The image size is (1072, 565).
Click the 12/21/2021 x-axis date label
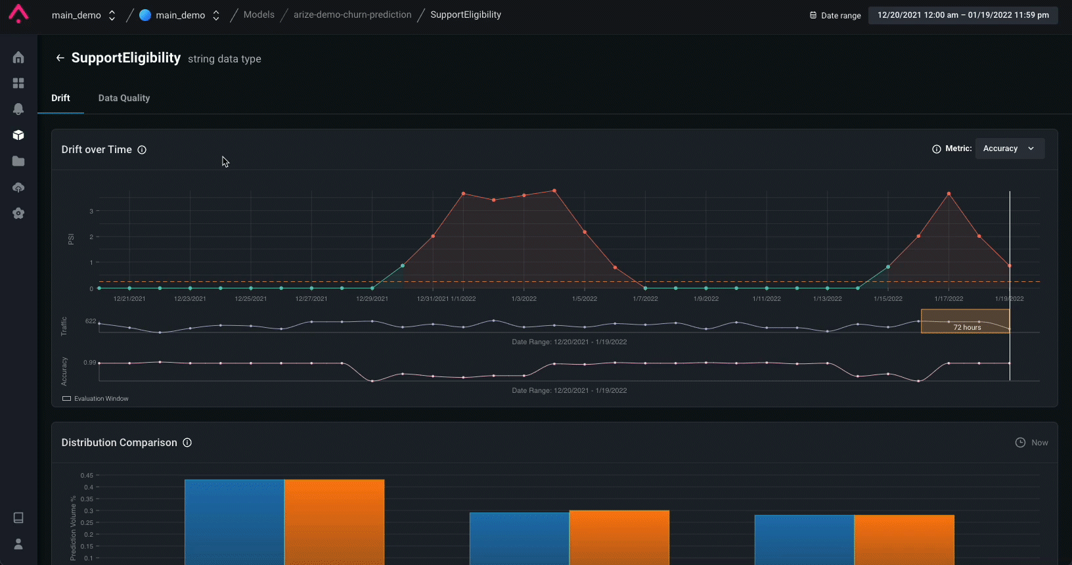(x=129, y=299)
